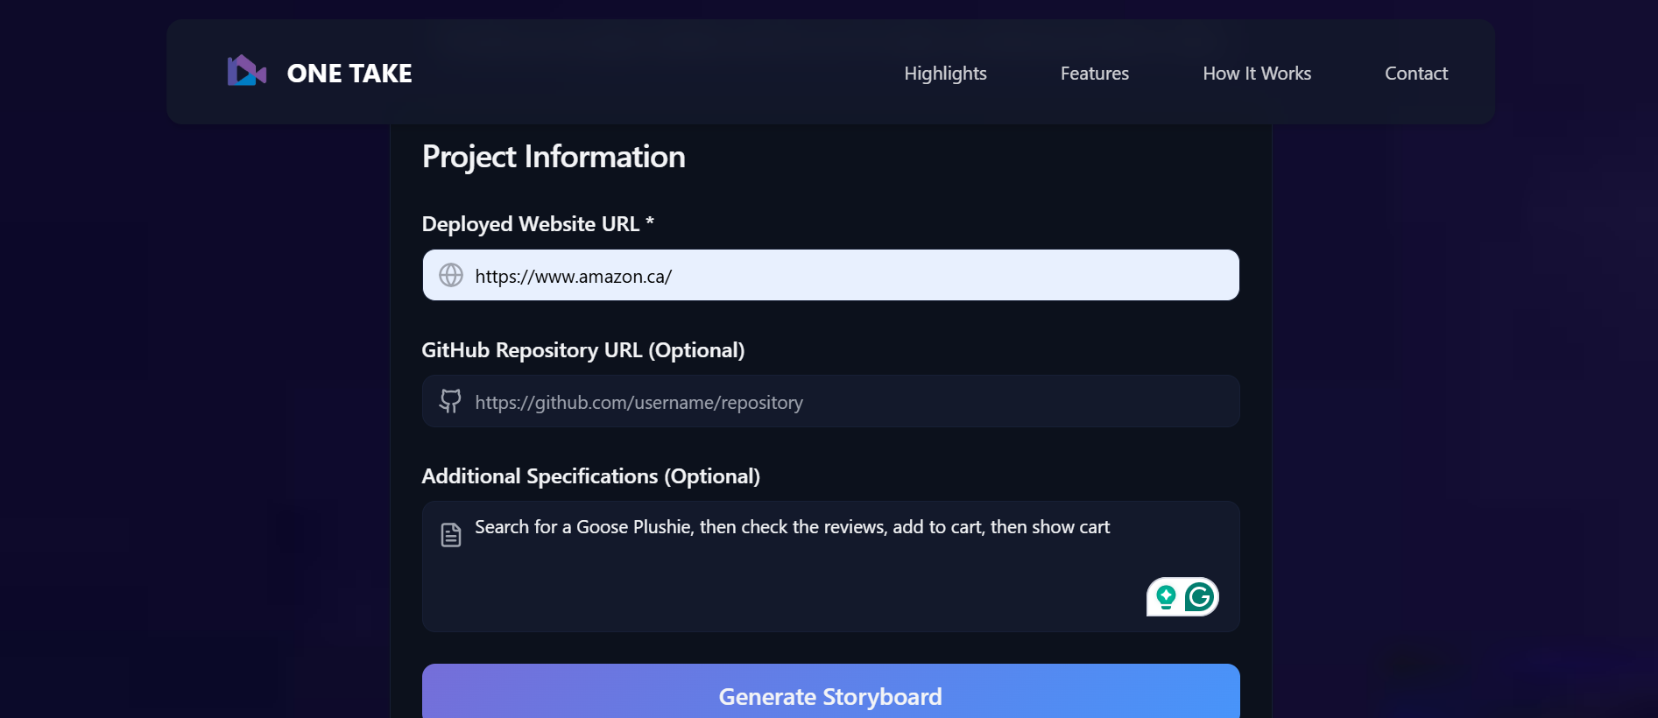Click the Project Information heading
The image size is (1658, 718).
click(x=554, y=157)
